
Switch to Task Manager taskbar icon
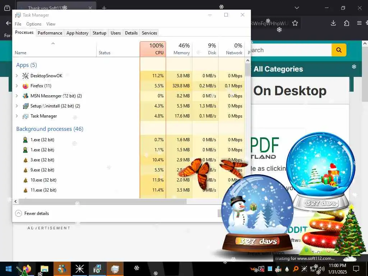(x=115, y=269)
